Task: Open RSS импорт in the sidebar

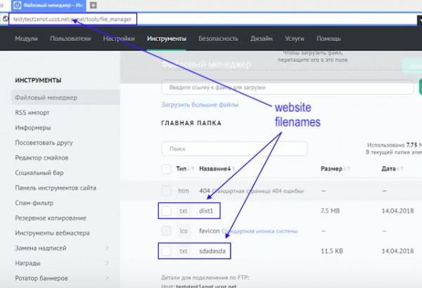Action: [x=33, y=111]
